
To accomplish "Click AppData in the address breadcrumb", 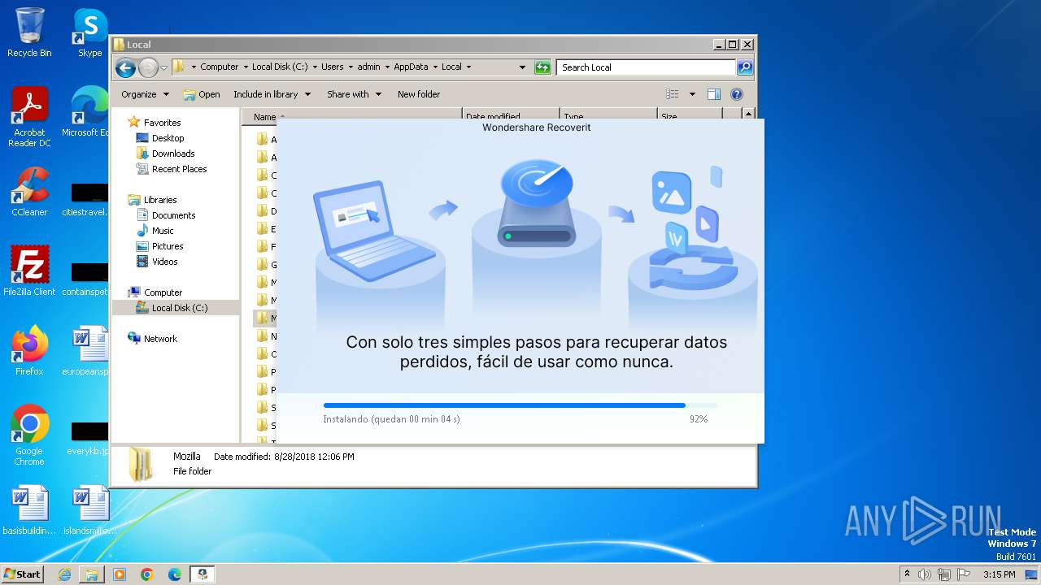I will pyautogui.click(x=411, y=67).
